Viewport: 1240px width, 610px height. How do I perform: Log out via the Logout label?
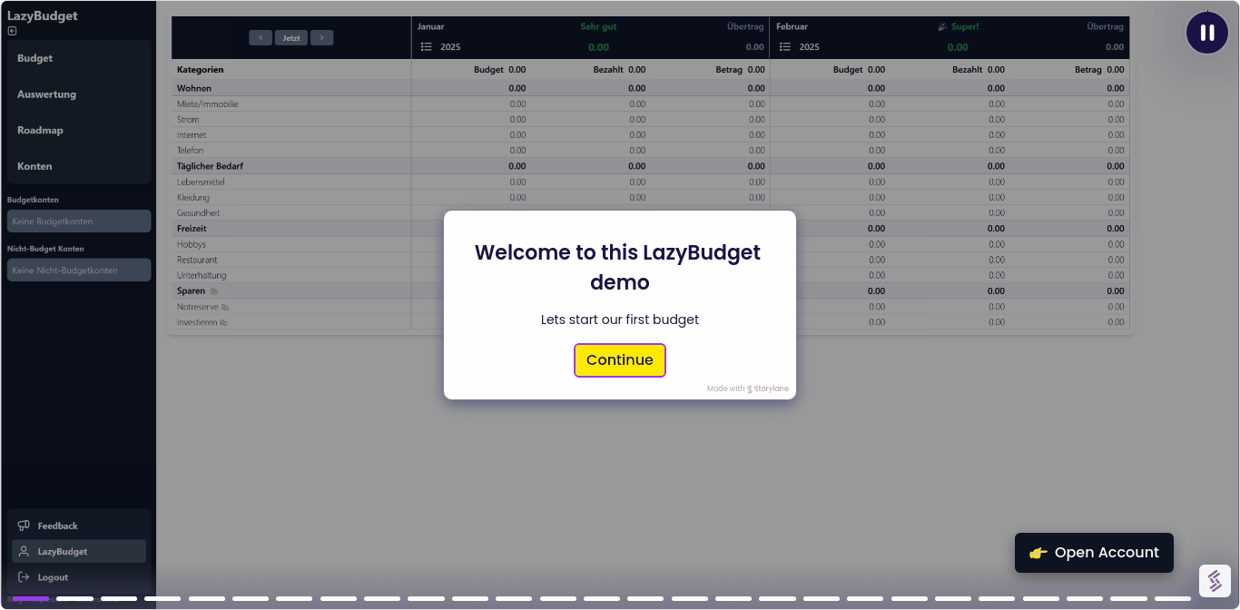point(53,577)
